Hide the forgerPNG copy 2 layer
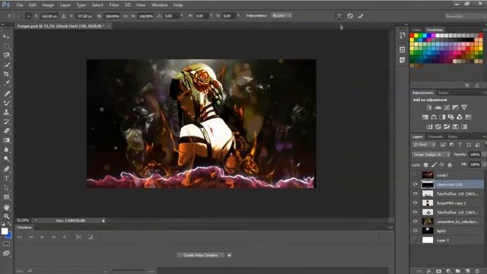The width and height of the screenshot is (487, 274). pos(415,203)
